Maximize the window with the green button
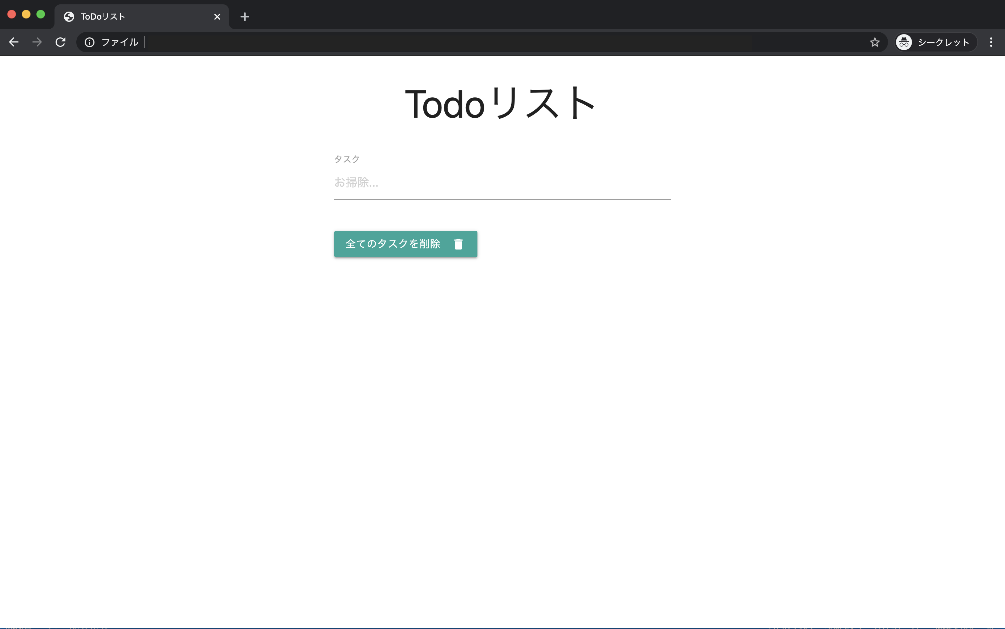 41,14
